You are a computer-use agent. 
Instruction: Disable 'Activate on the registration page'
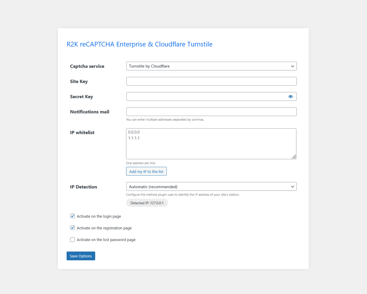[72, 228]
